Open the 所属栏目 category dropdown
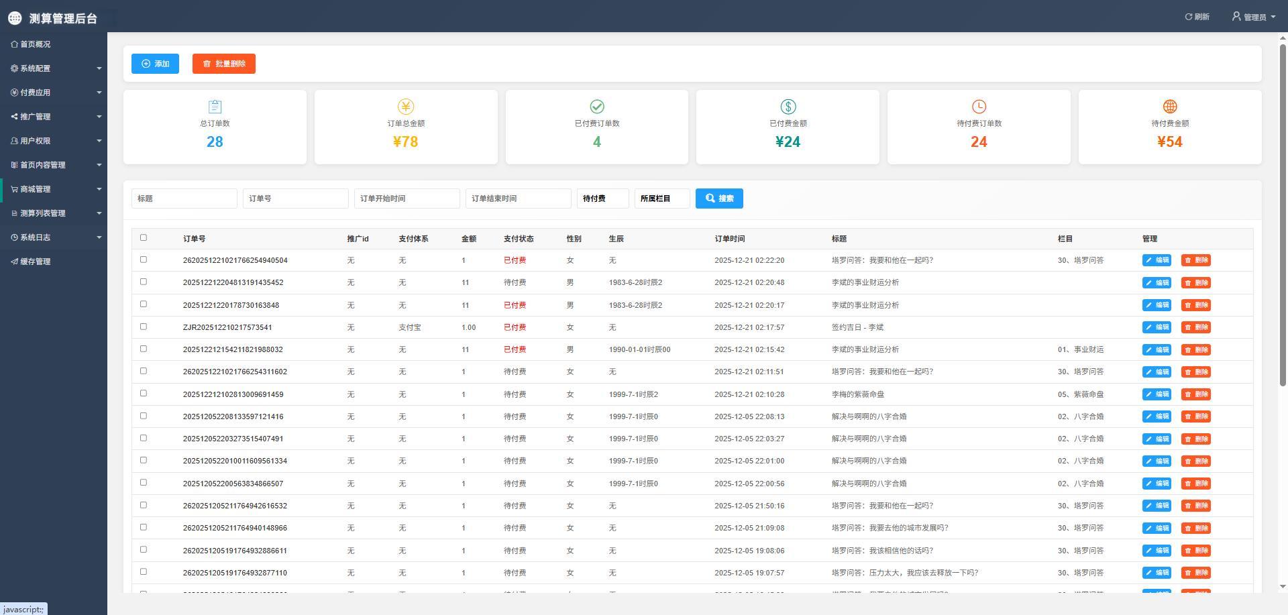1288x615 pixels. 661,199
